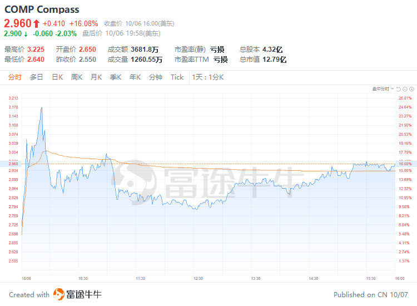Click the after-hours price 2.900
The width and height of the screenshot is (417, 306).
tap(13, 33)
